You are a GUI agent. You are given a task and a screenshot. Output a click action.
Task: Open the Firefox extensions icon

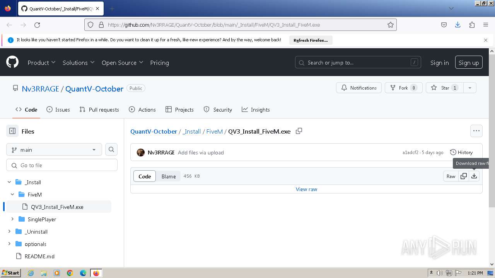click(472, 25)
